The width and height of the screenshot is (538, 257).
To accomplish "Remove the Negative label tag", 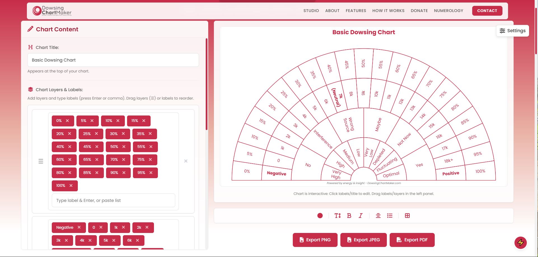I will click(x=79, y=227).
